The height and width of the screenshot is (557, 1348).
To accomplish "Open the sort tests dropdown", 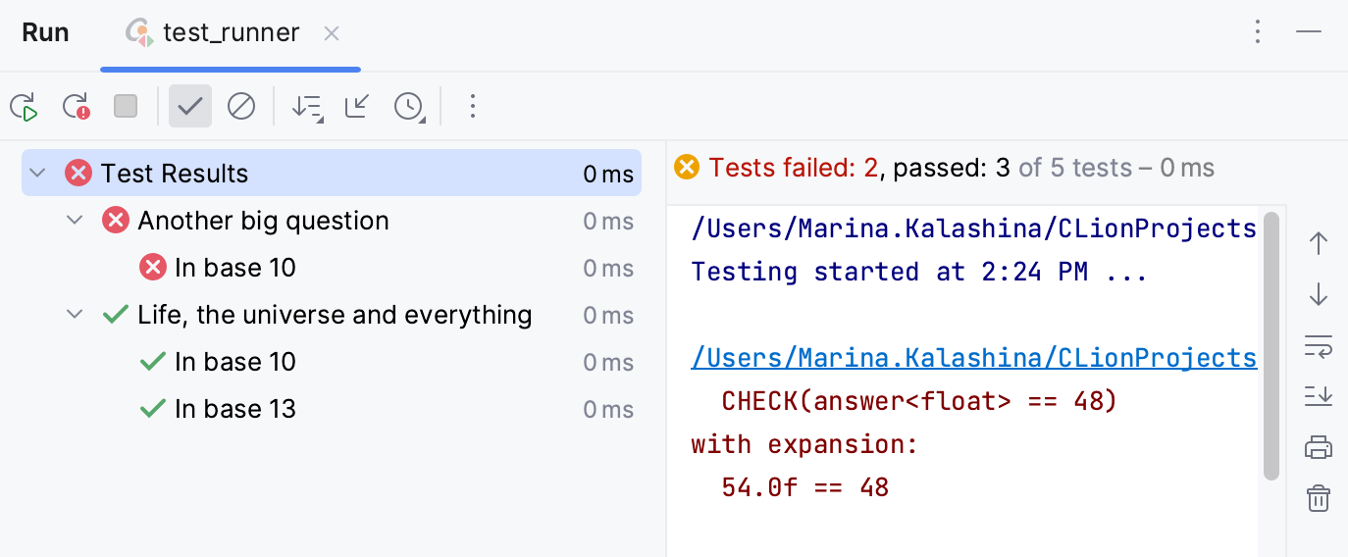I will [307, 106].
